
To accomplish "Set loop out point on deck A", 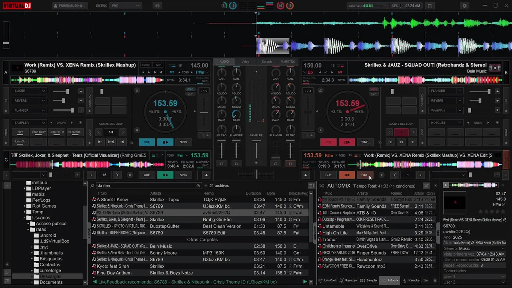I will pyautogui.click(x=122, y=142).
